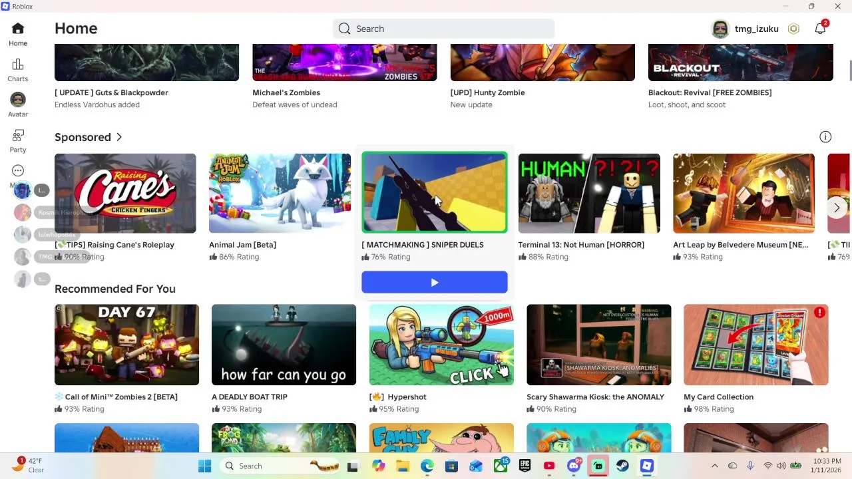Click the page vertical scrollbar thumb

tap(850, 70)
